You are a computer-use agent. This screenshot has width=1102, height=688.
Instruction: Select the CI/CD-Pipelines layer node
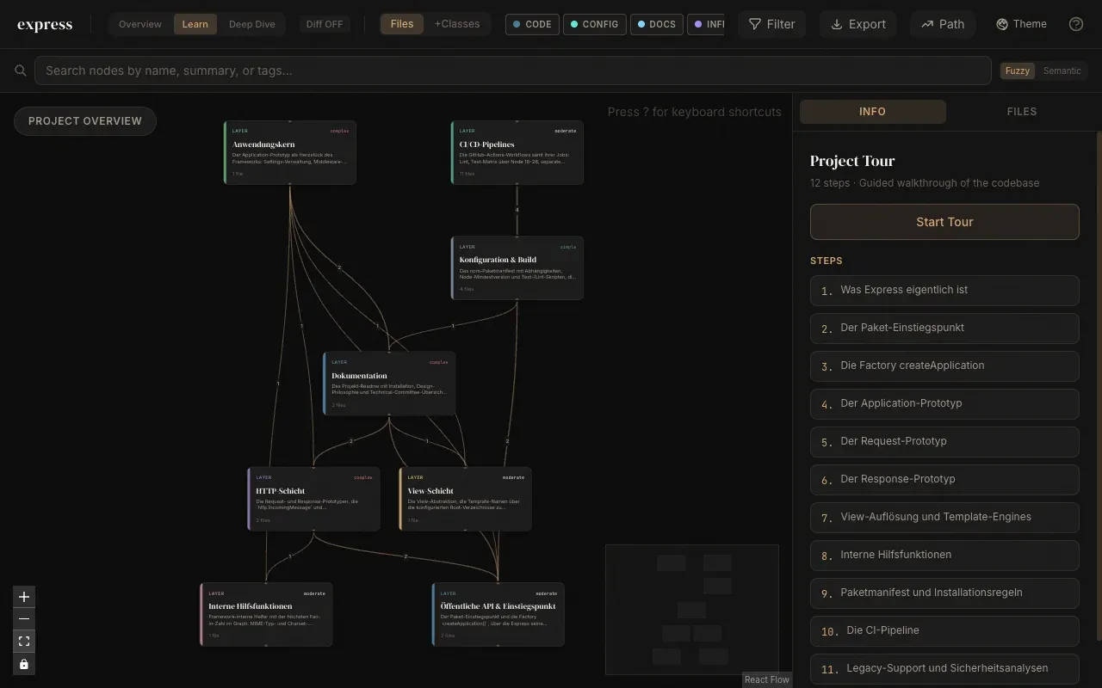(x=517, y=152)
